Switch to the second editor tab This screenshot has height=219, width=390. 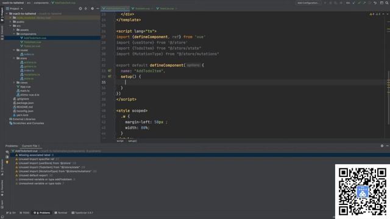tap(142, 9)
